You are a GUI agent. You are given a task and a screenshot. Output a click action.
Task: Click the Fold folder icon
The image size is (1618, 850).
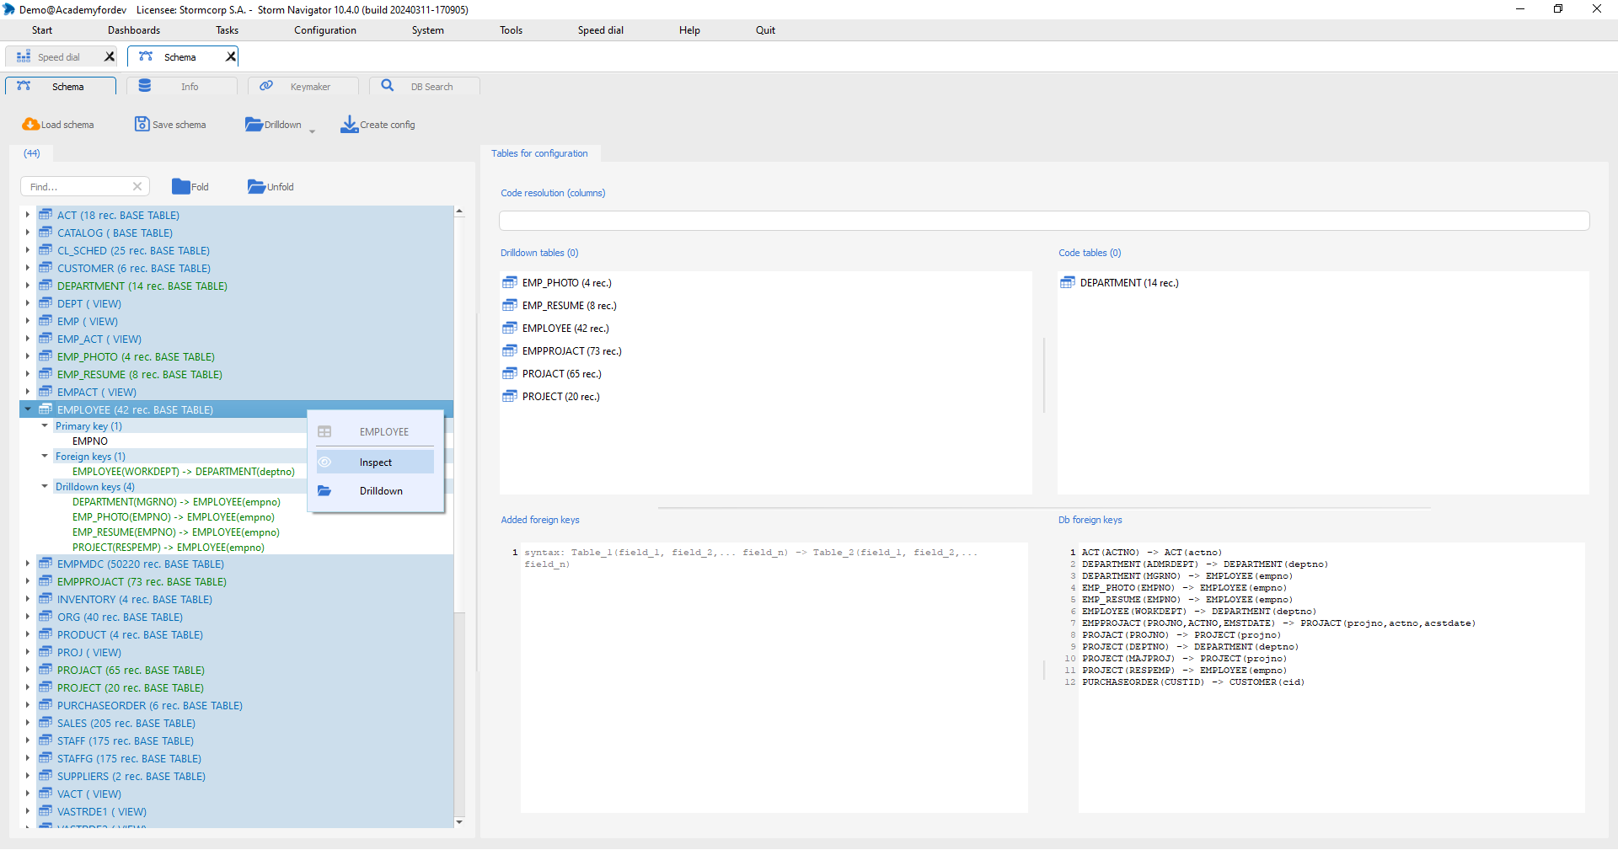(x=180, y=187)
